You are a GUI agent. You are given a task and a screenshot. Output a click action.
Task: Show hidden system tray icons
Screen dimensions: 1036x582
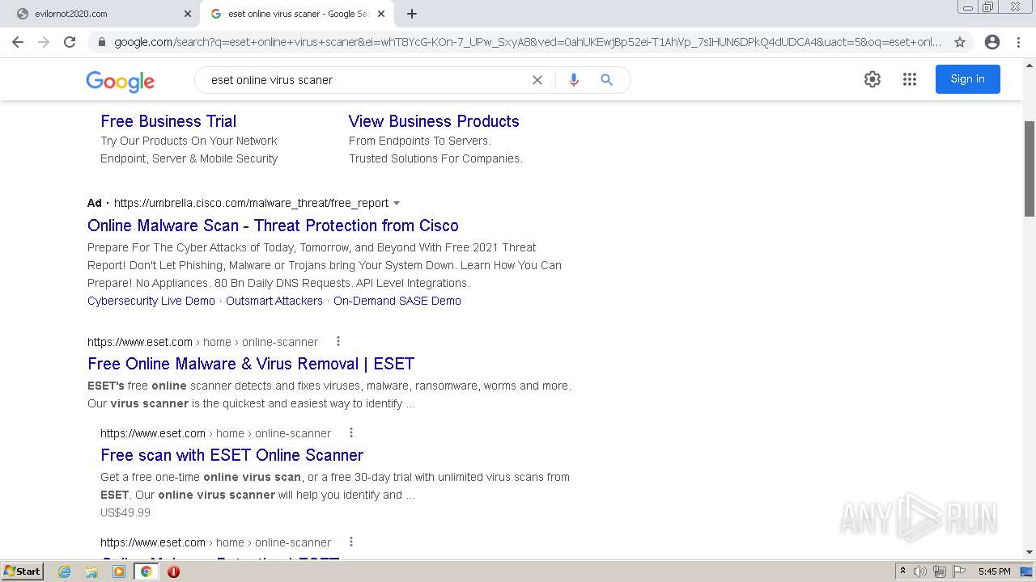pos(902,571)
